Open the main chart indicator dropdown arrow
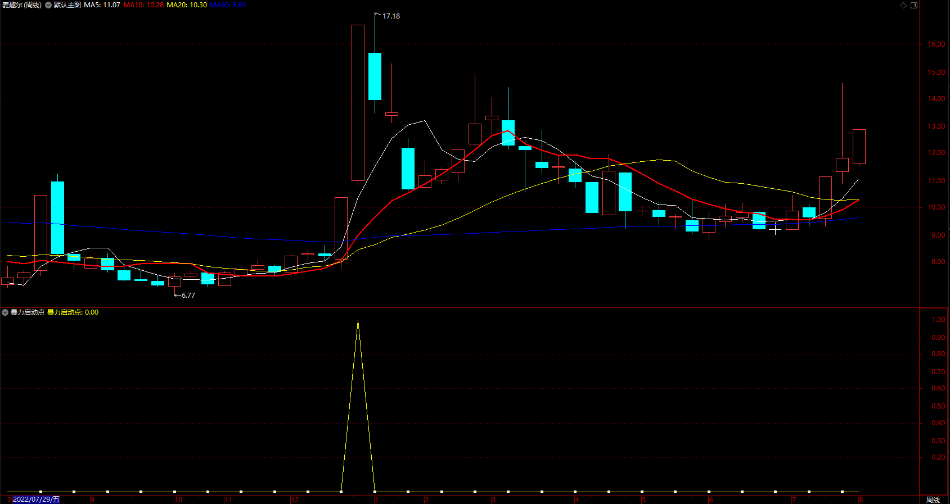 48,5
